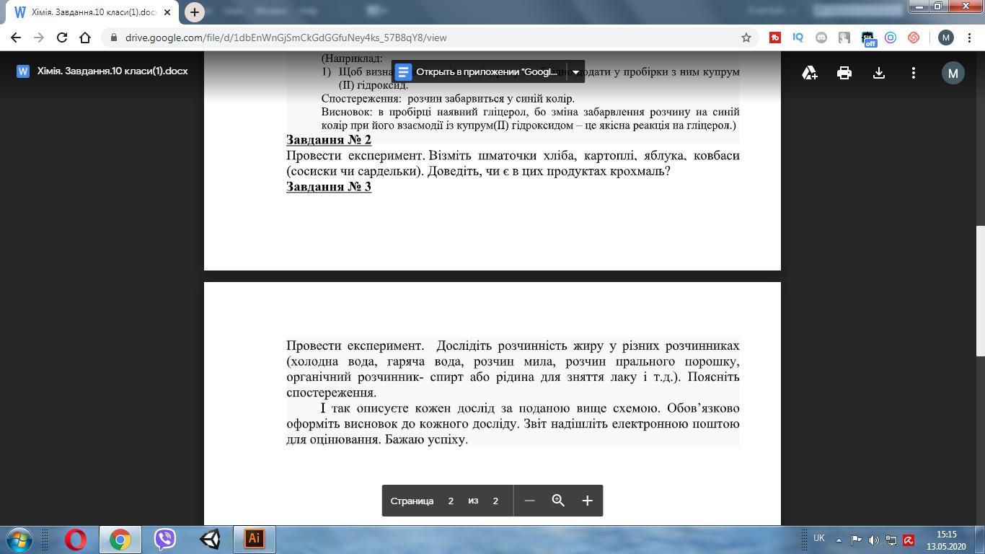The height and width of the screenshot is (554, 985).
Task: Open the clock showing 15:15
Action: (946, 540)
